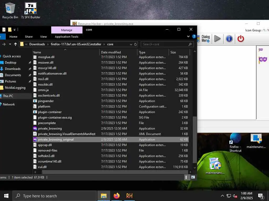Open maintenanc... desktop icon beside firefox shortcut

(x=256, y=141)
